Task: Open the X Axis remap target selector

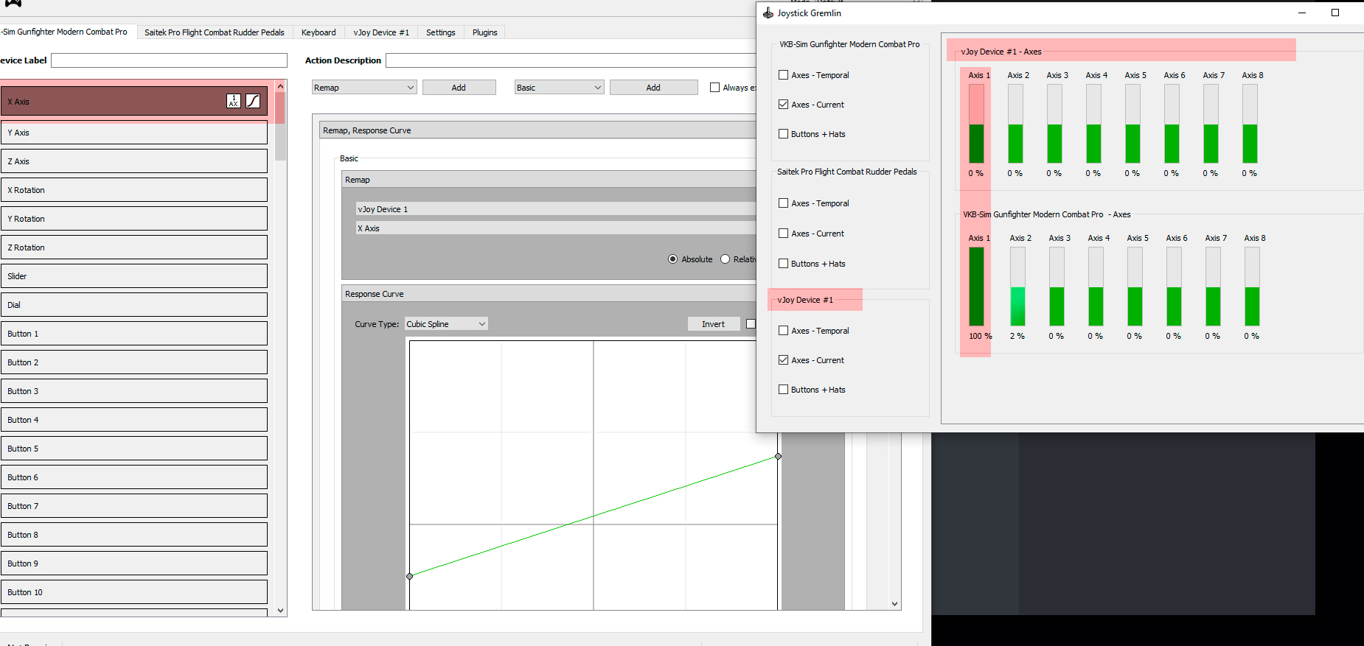Action: point(556,228)
